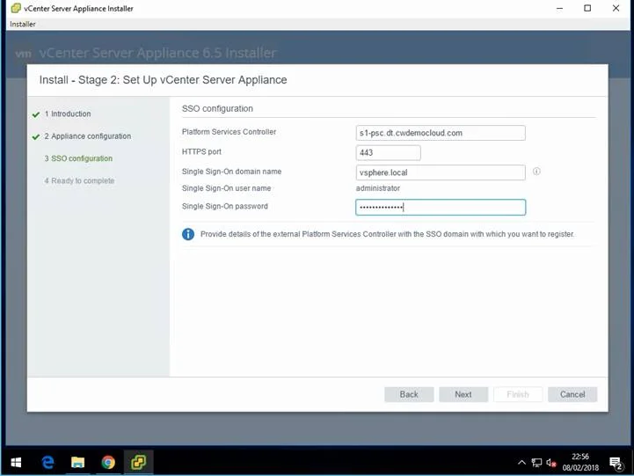634x476 pixels.
Task: Open Google Chrome from the taskbar
Action: tap(108, 462)
